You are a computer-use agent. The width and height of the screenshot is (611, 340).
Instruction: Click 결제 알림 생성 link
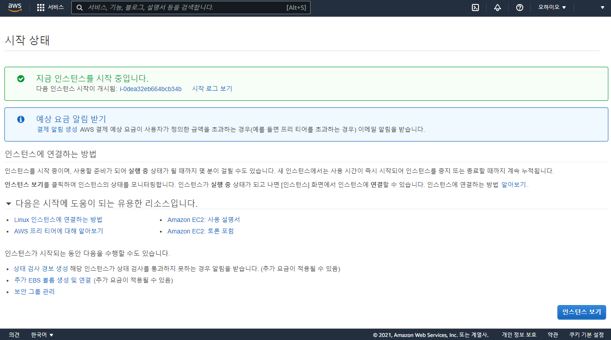click(x=57, y=130)
